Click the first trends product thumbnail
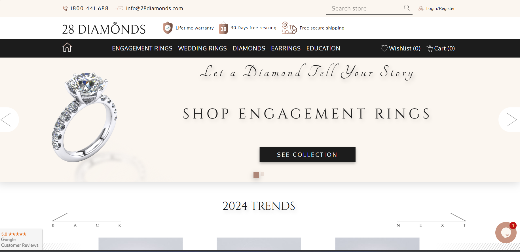The image size is (520, 252). pos(141,244)
